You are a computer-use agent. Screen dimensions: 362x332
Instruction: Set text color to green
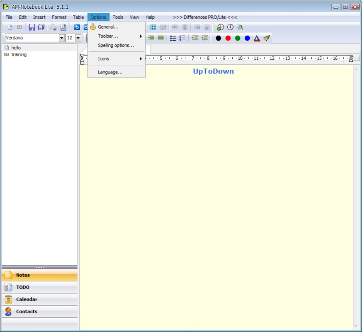[x=238, y=38]
